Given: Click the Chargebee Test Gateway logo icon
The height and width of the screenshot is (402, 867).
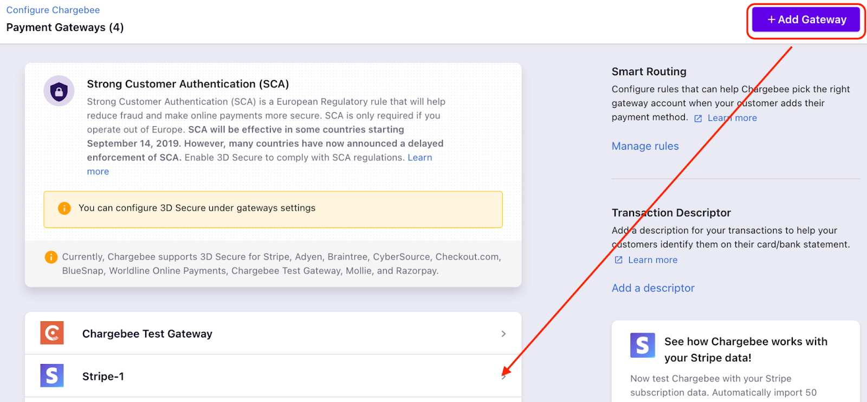Looking at the screenshot, I should tap(52, 333).
